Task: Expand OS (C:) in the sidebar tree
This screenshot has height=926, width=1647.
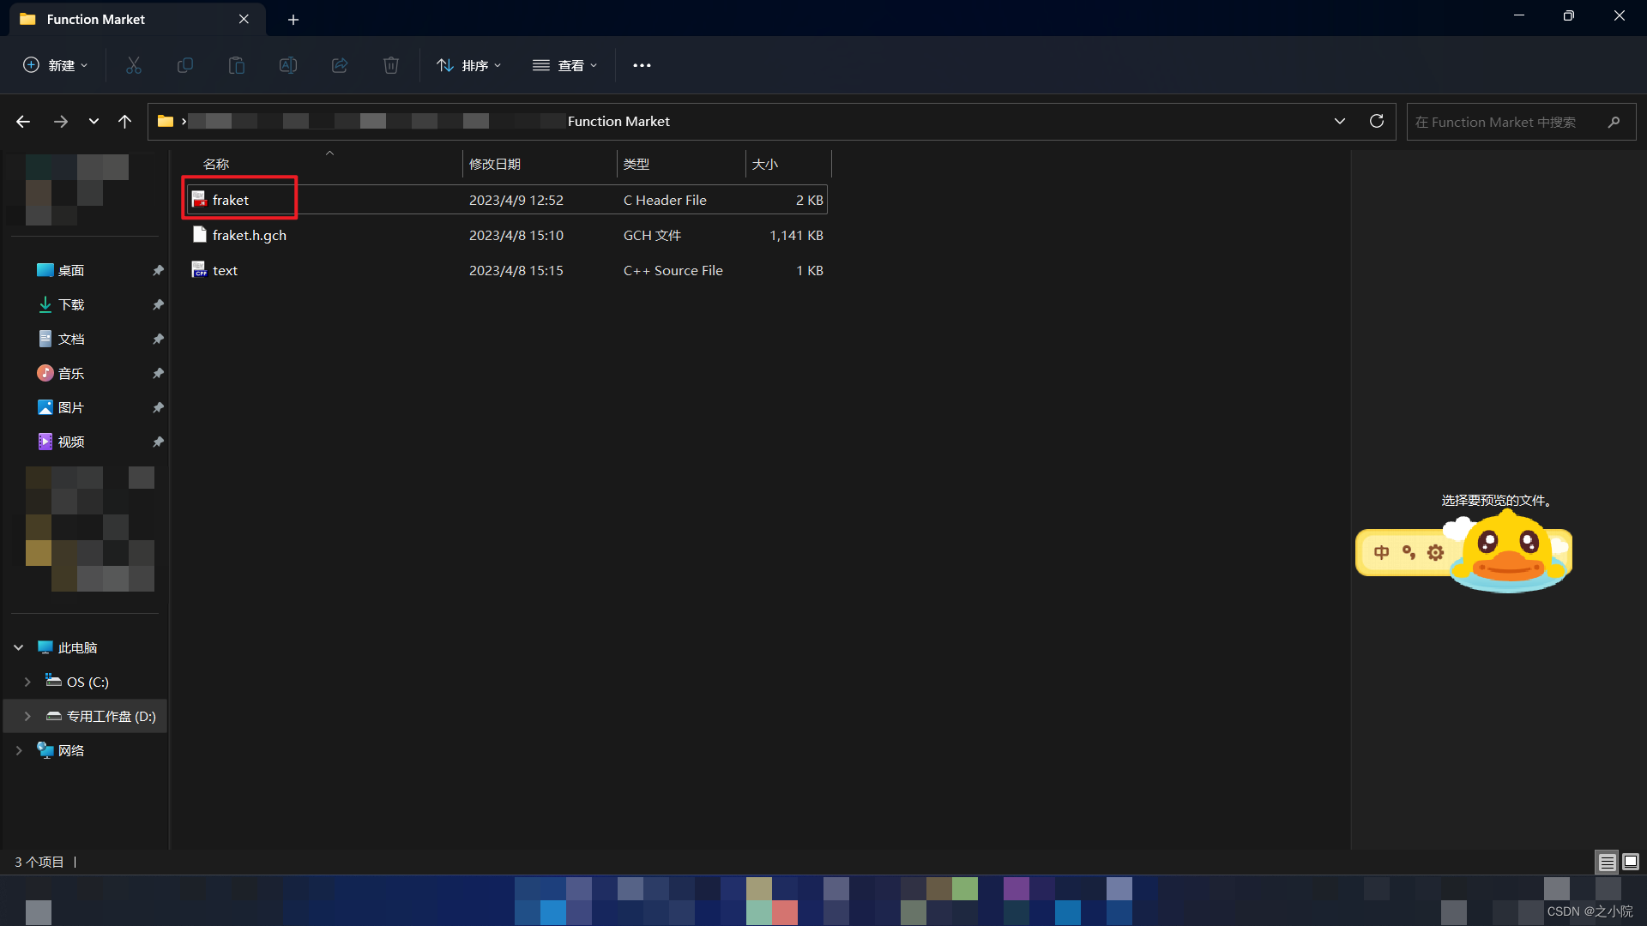Action: (26, 681)
